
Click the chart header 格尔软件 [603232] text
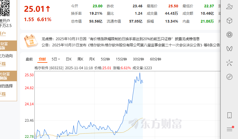coord(49,68)
